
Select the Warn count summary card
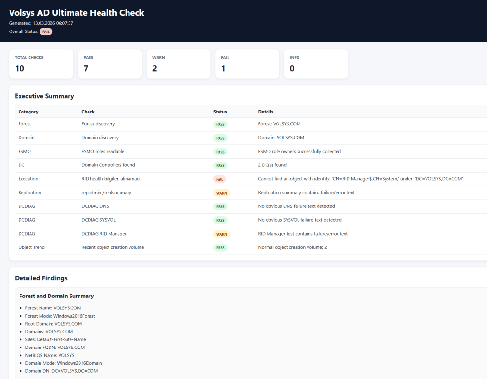[x=179, y=63]
